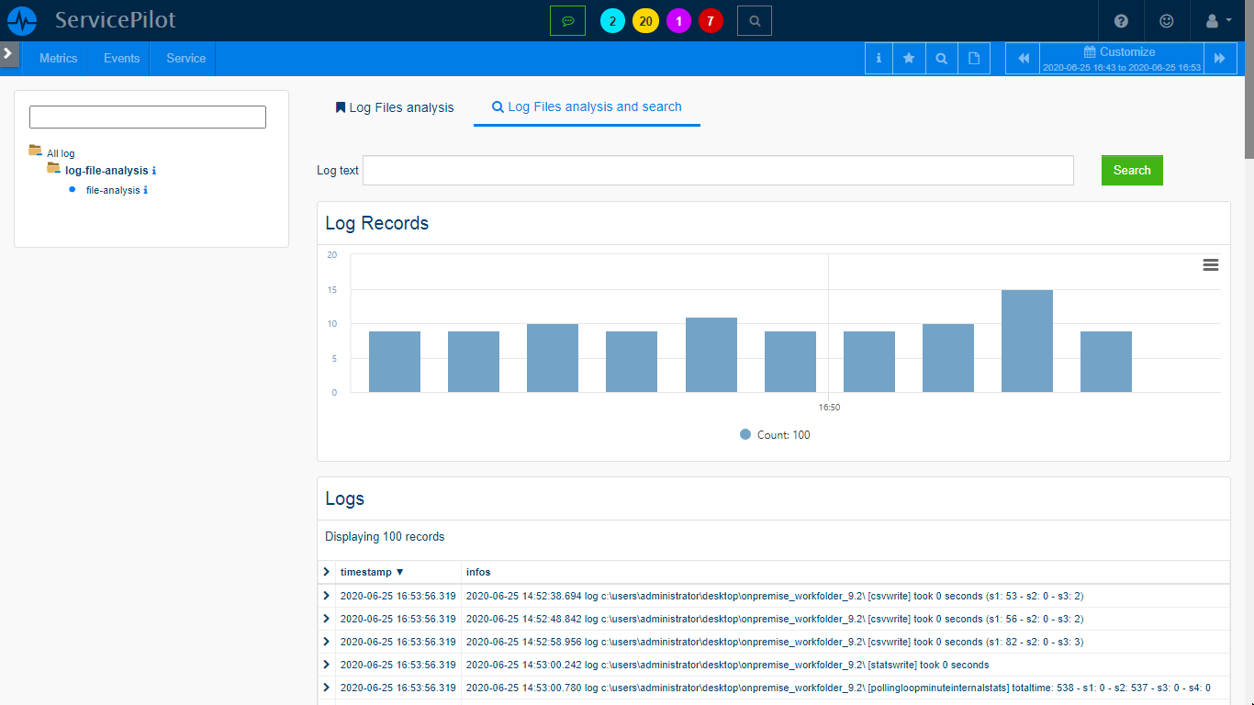Expand the first log record row
The width and height of the screenshot is (1254, 705).
pyautogui.click(x=326, y=596)
